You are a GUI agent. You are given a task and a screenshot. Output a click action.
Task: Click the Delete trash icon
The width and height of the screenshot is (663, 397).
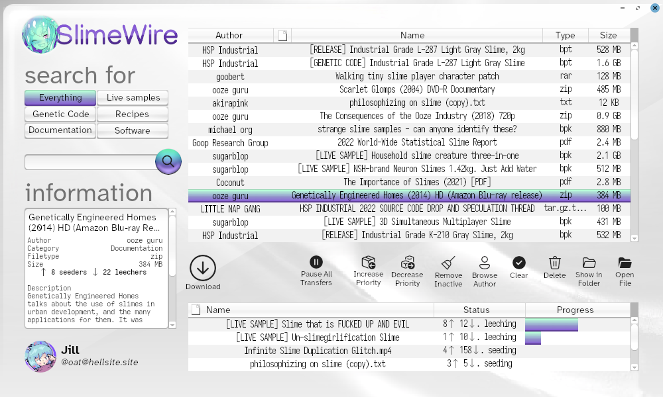tap(555, 263)
